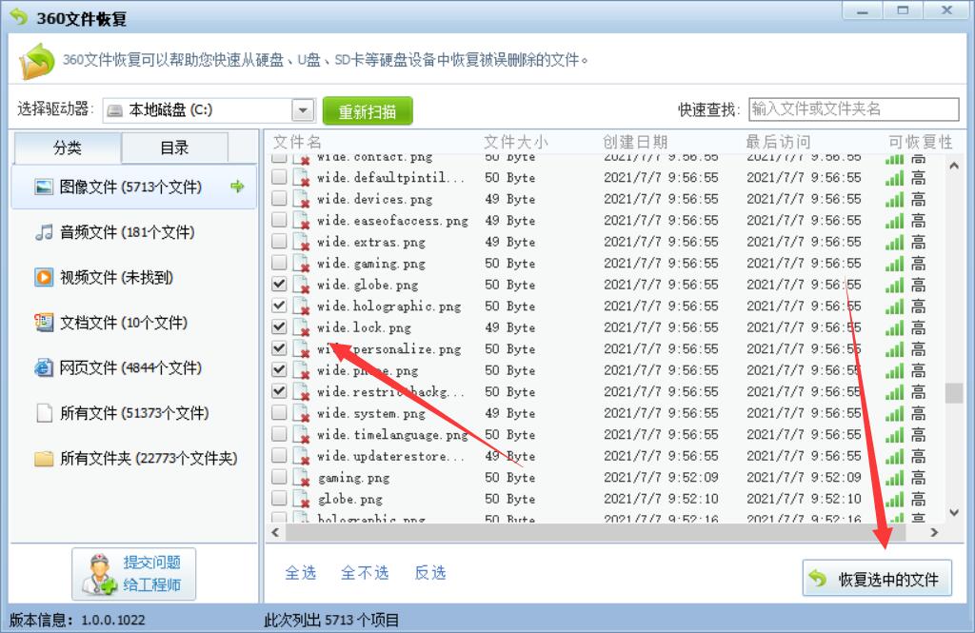Click the recoverability signal bars for wide.devices.png
975x633 pixels.
click(894, 200)
